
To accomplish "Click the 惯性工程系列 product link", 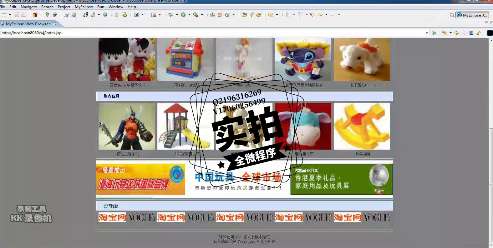I will tap(128, 154).
